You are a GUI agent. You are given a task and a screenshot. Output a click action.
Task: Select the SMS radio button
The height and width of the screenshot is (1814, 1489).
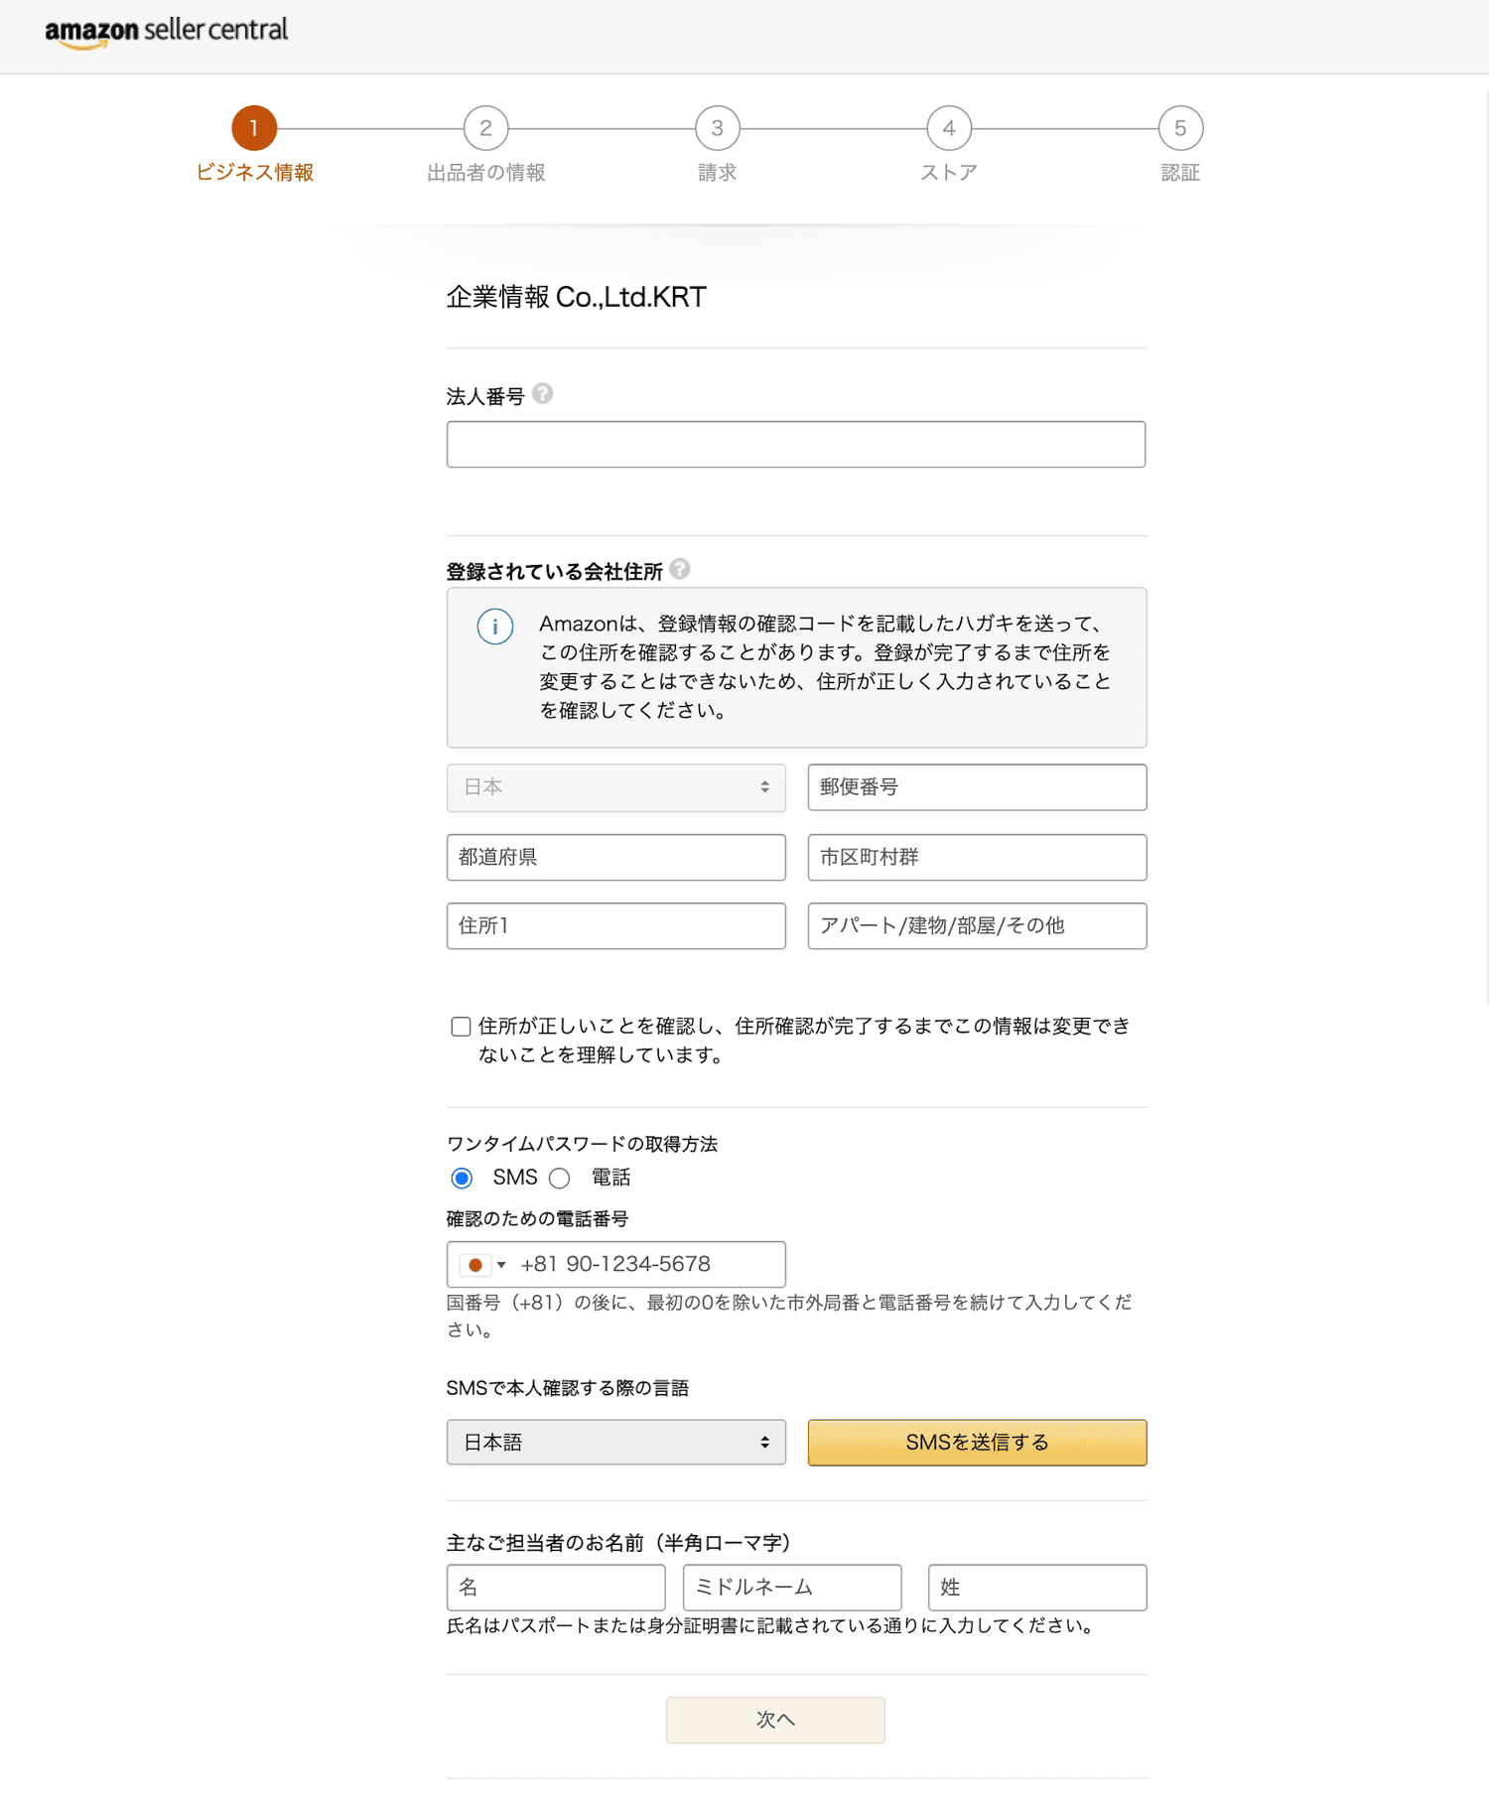462,1179
